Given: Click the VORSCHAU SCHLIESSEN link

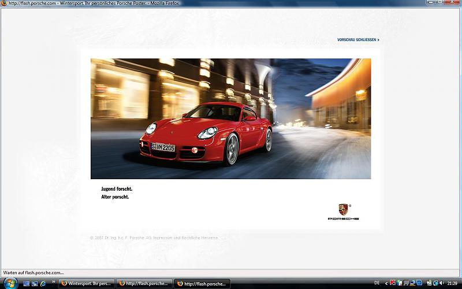Looking at the screenshot, I should pyautogui.click(x=358, y=39).
